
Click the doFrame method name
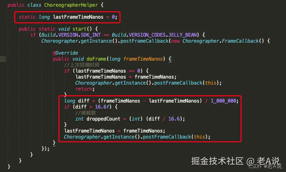[96, 59]
